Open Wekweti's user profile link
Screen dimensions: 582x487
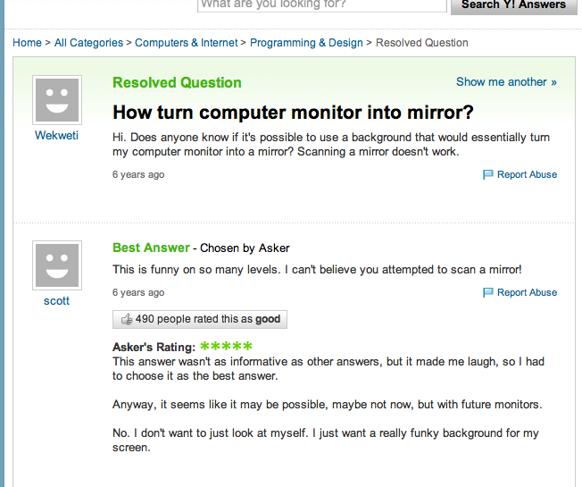(56, 136)
